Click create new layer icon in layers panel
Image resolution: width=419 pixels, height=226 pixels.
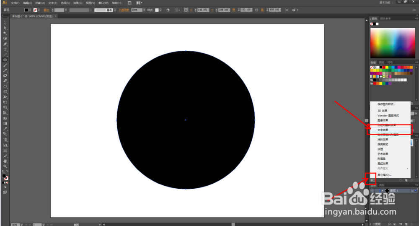point(406,224)
